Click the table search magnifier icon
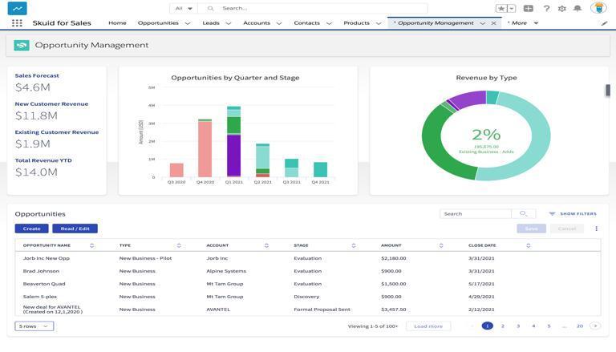The image size is (616, 352). pos(523,214)
